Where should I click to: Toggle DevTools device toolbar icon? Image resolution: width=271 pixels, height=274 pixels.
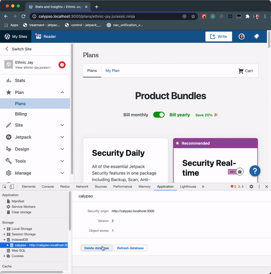(x=12, y=187)
